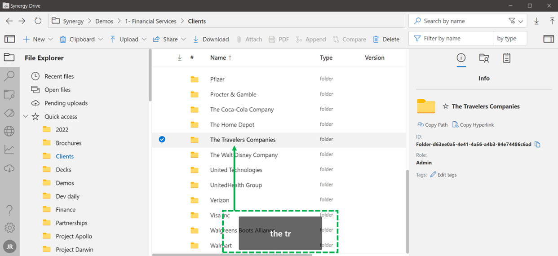
Task: Click the PDF toolbar button
Action: pos(279,39)
